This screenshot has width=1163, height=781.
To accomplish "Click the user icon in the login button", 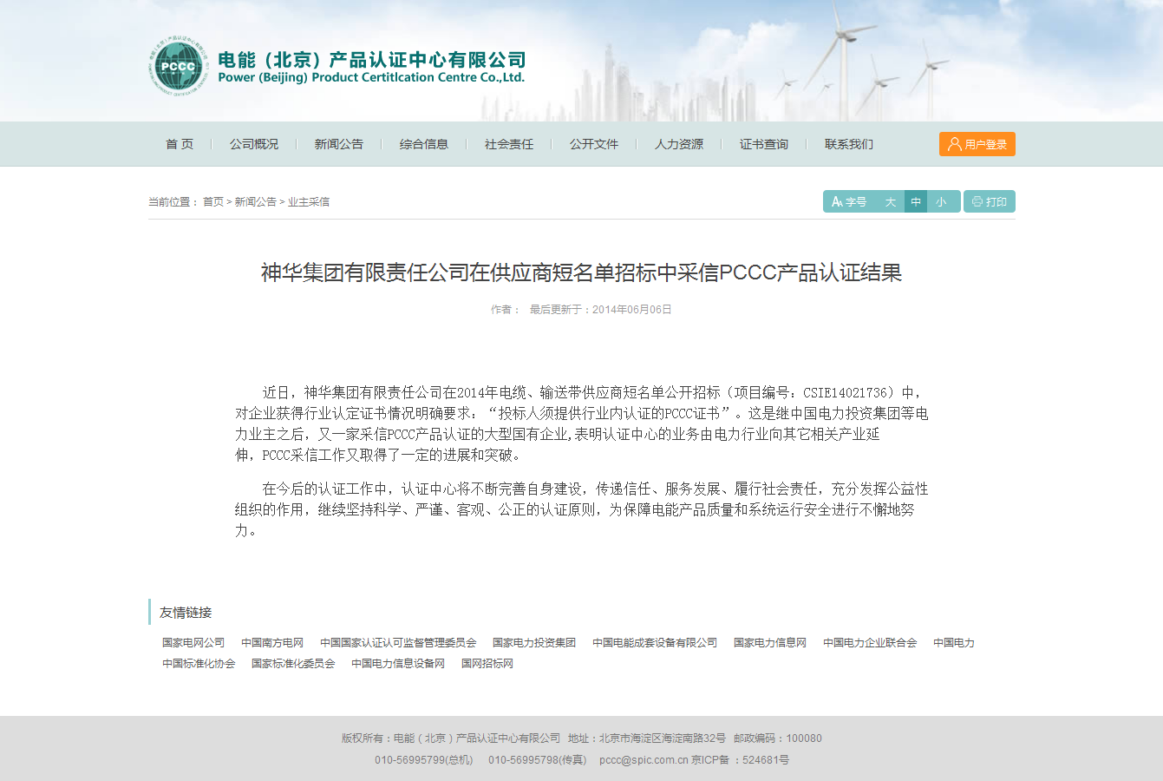I will click(x=954, y=144).
